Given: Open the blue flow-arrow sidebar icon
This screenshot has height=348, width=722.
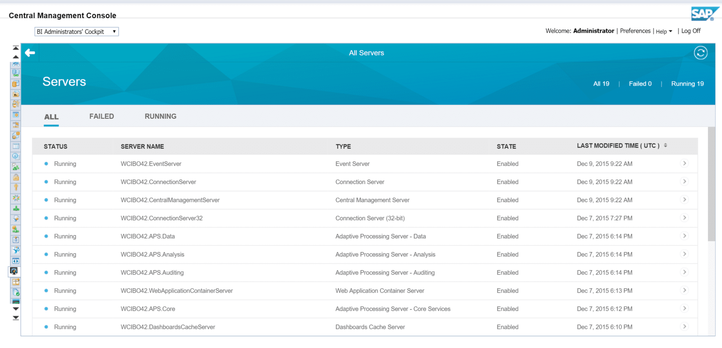Looking at the screenshot, I should point(16,250).
